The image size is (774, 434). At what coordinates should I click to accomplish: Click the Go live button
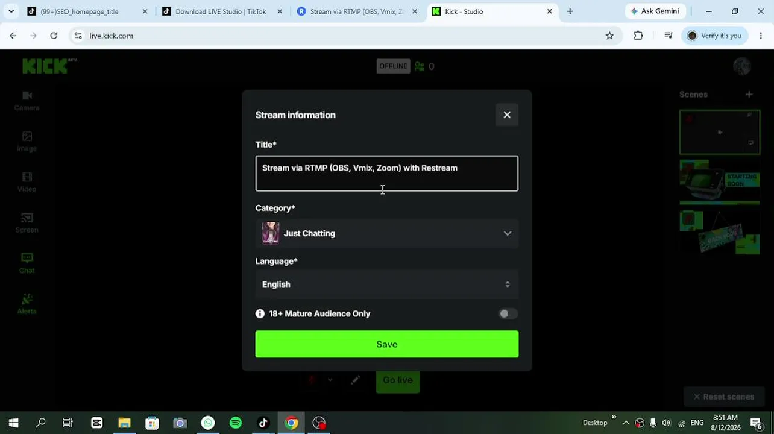coord(398,380)
